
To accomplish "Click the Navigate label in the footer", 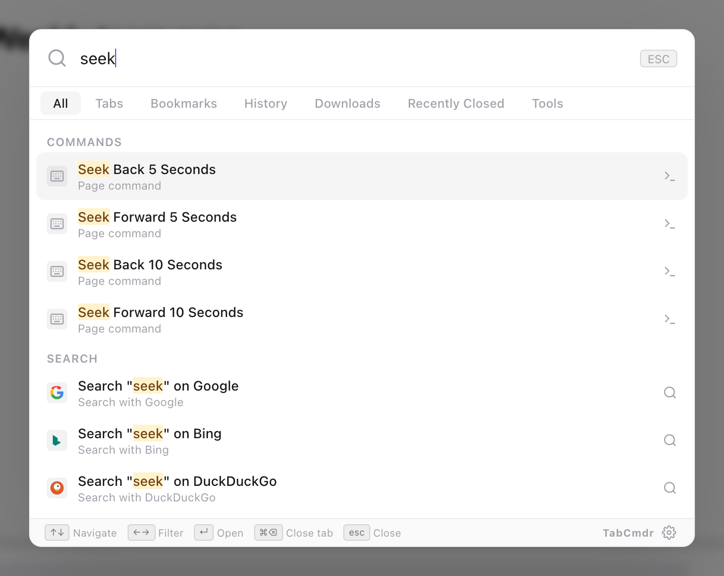I will click(95, 533).
